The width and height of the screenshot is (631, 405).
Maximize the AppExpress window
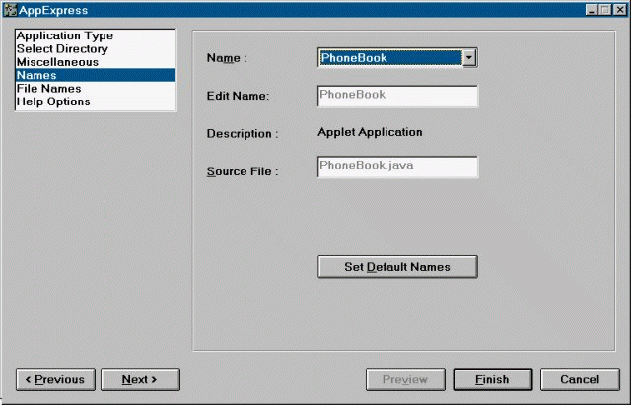pyautogui.click(x=604, y=10)
